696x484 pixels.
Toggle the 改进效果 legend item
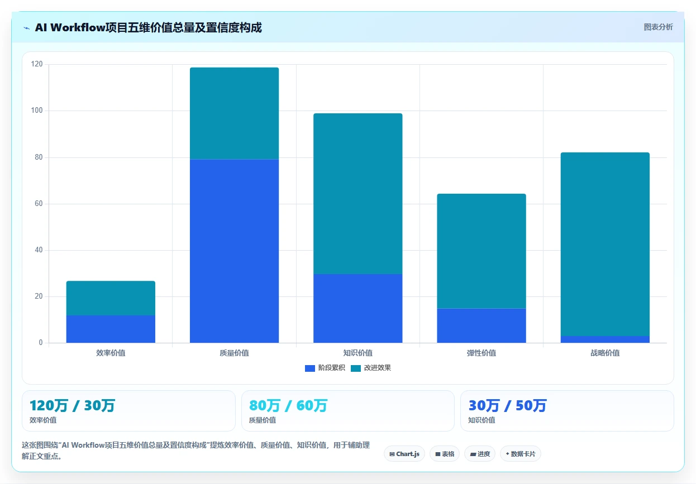click(371, 368)
